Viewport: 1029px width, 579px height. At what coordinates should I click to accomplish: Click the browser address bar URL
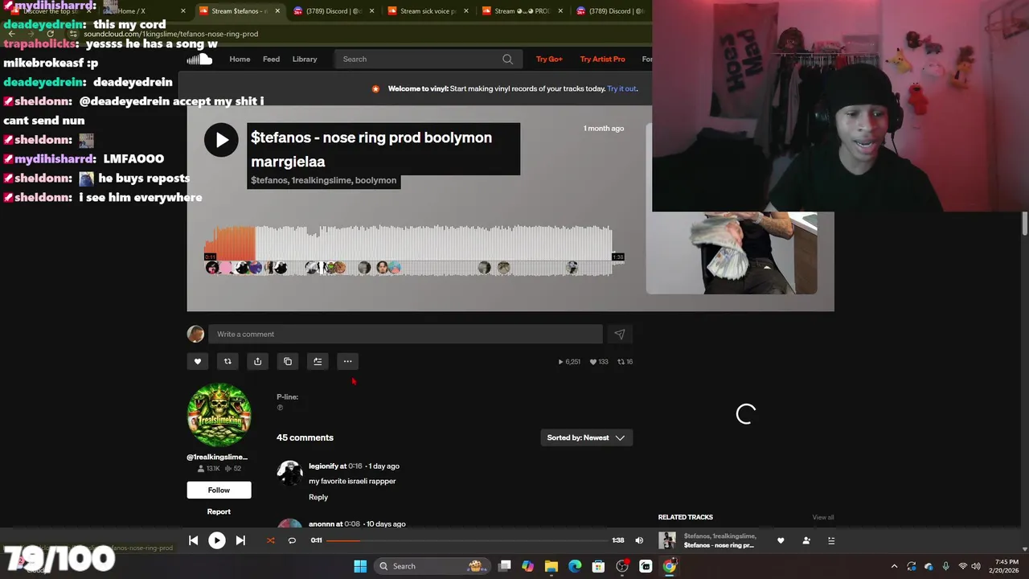(170, 34)
